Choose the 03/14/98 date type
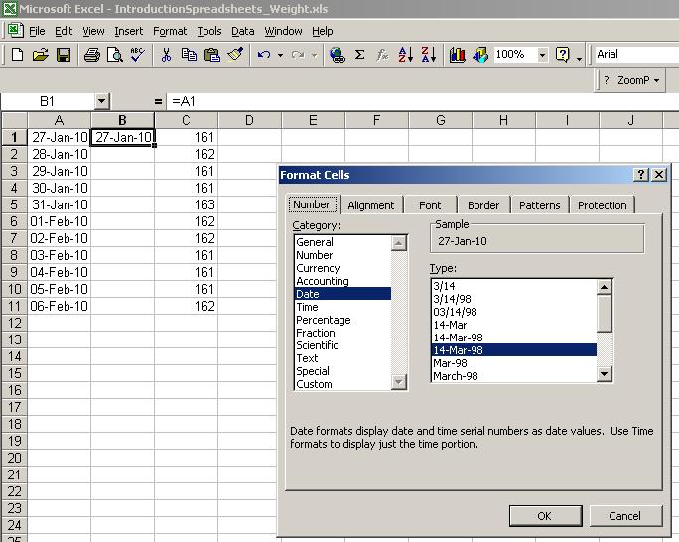The image size is (679, 542). point(514,312)
